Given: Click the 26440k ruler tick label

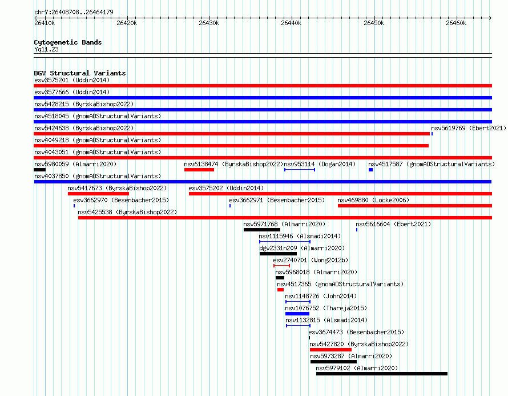Looking at the screenshot, I should (x=291, y=23).
